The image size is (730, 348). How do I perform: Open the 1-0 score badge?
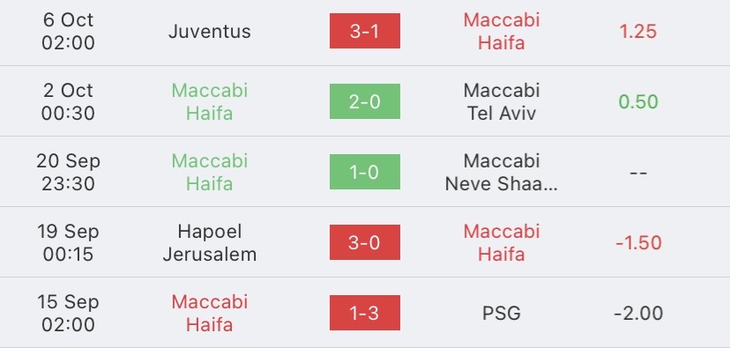[364, 172]
